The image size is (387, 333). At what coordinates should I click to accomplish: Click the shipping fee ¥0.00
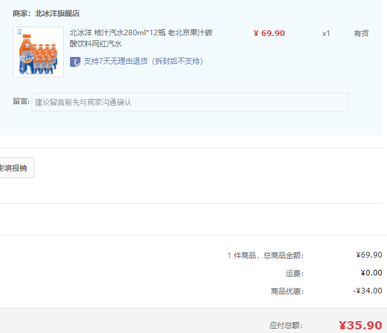click(371, 272)
